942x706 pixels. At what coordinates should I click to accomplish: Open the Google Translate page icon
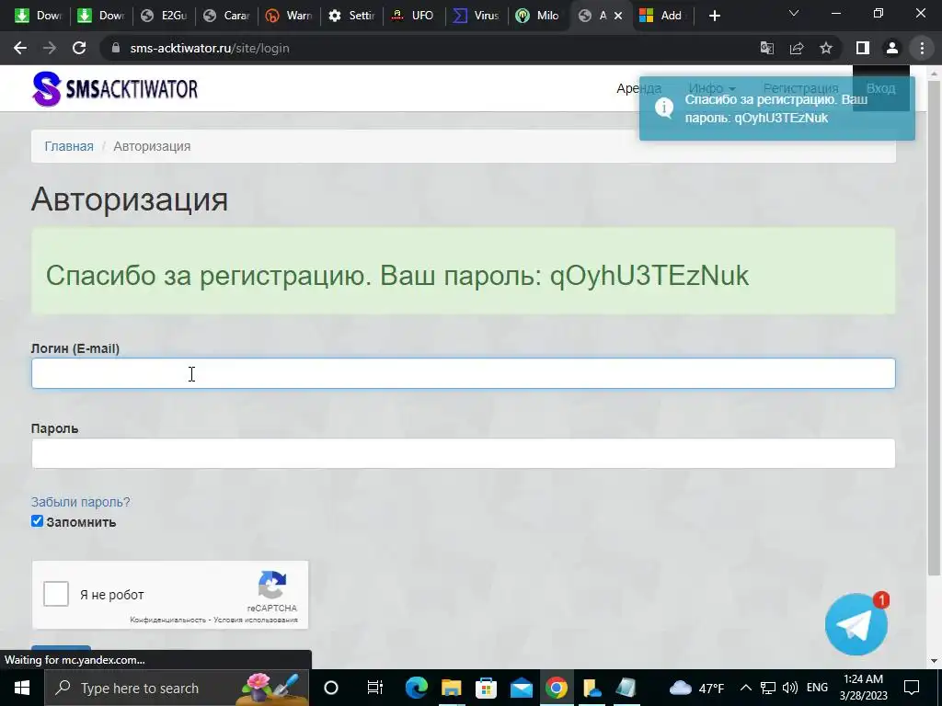coord(767,48)
